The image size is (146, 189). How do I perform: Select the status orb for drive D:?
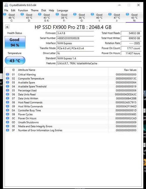point(22,14)
